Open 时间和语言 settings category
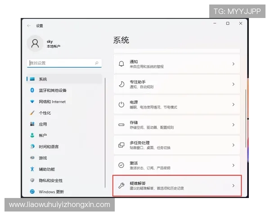 pos(49,147)
